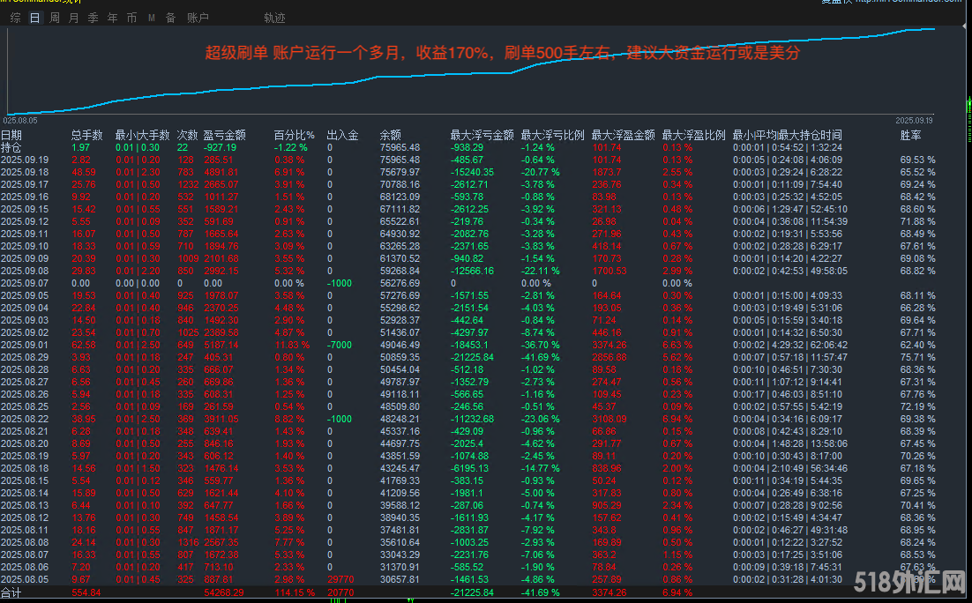This screenshot has width=972, height=603.
Task: Select the M tab
Action: (x=151, y=18)
